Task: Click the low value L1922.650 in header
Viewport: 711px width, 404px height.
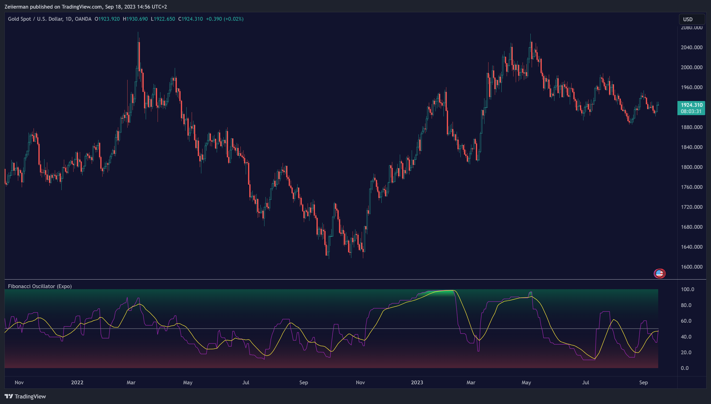Action: tap(163, 19)
